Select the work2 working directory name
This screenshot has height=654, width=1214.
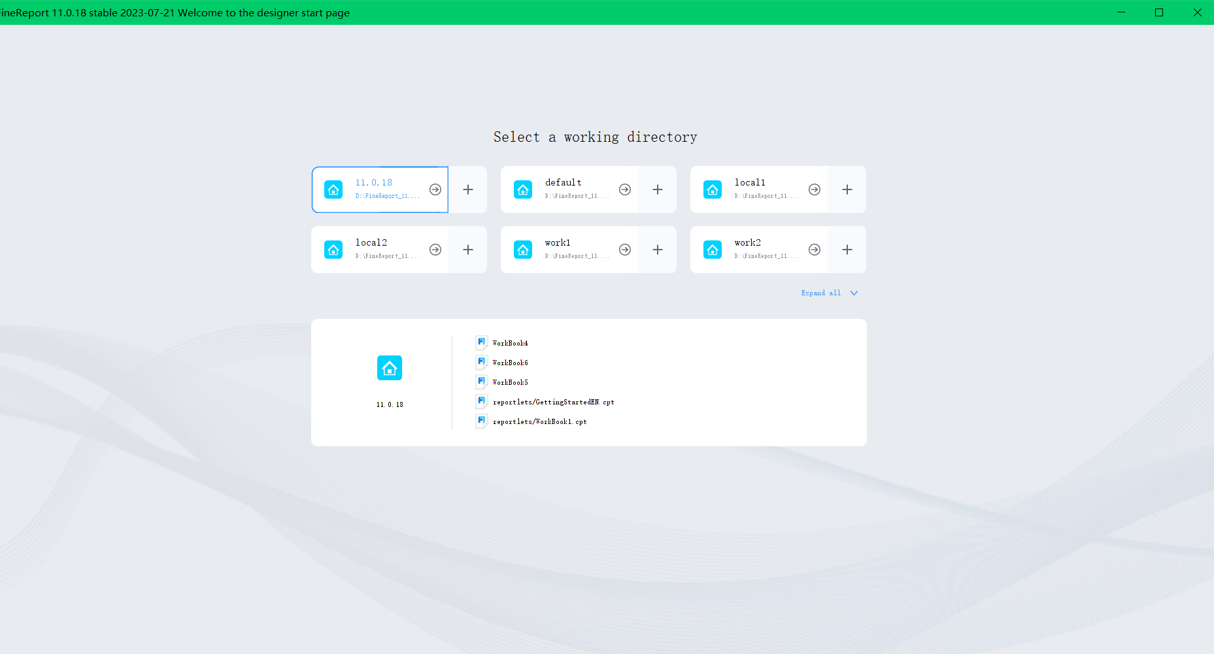click(x=747, y=242)
